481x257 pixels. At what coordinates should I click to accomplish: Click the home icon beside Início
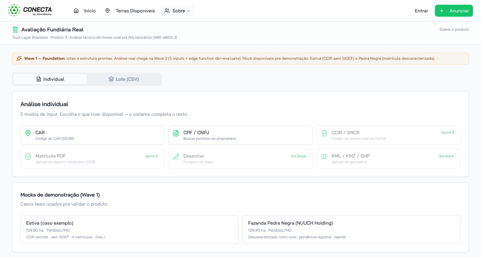[76, 11]
